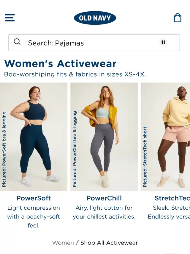This screenshot has width=190, height=254.
Task: Click the Old Navy logo
Action: coord(95,18)
